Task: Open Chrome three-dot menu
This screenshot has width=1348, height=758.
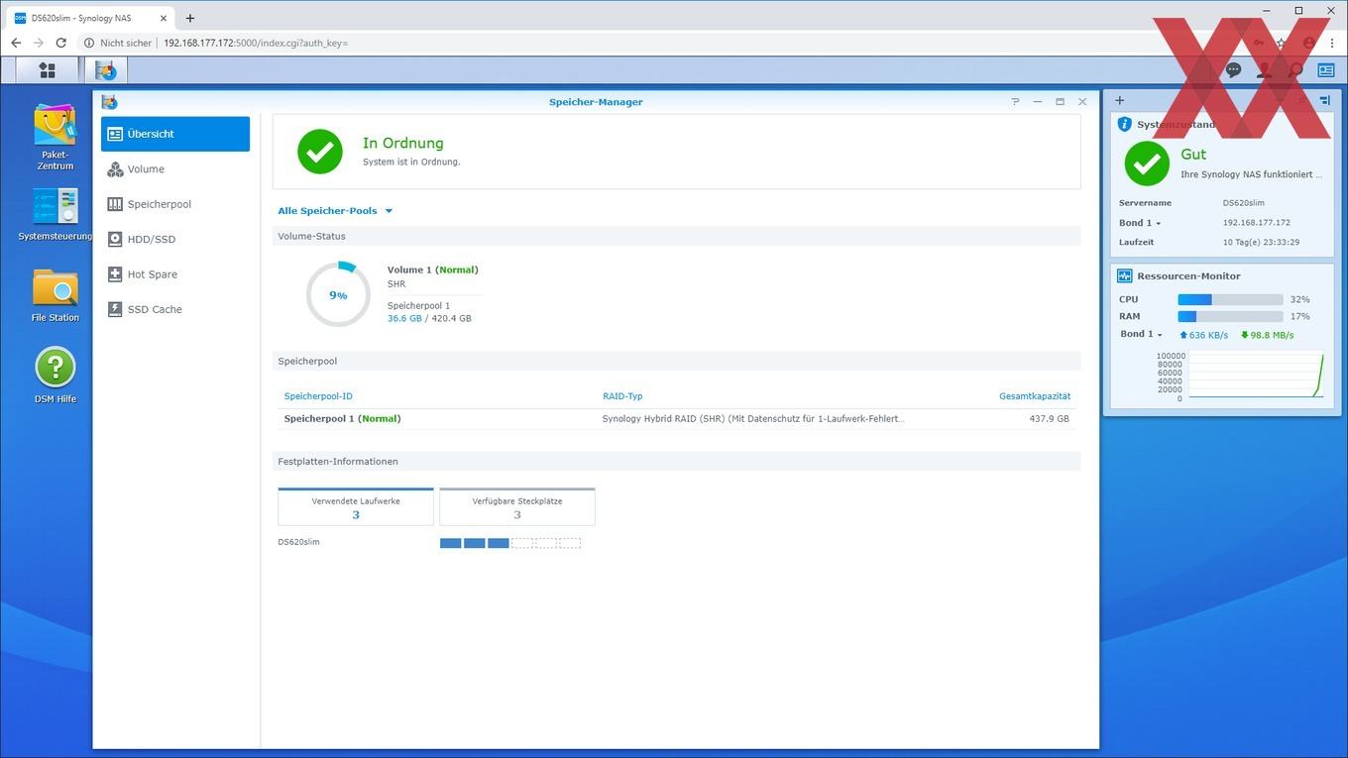Action: 1332,43
